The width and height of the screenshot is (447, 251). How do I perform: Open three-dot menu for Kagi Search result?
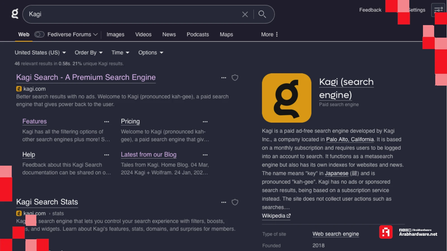(x=223, y=78)
